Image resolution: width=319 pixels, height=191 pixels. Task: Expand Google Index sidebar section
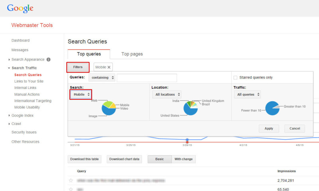(x=9, y=116)
